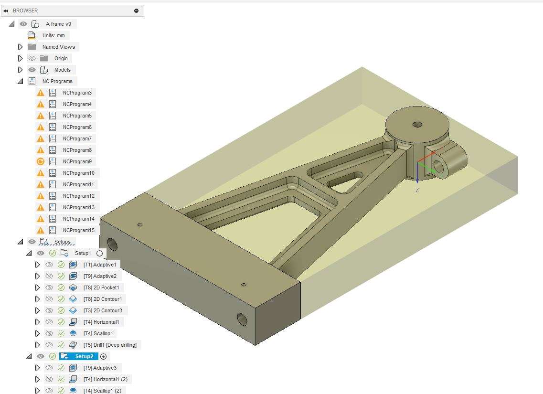Expand the Origin node
This screenshot has width=543, height=394.
[x=20, y=58]
